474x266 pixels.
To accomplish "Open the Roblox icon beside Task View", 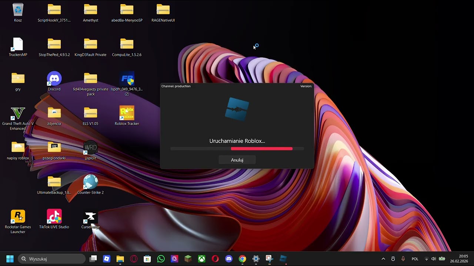I will [107, 259].
